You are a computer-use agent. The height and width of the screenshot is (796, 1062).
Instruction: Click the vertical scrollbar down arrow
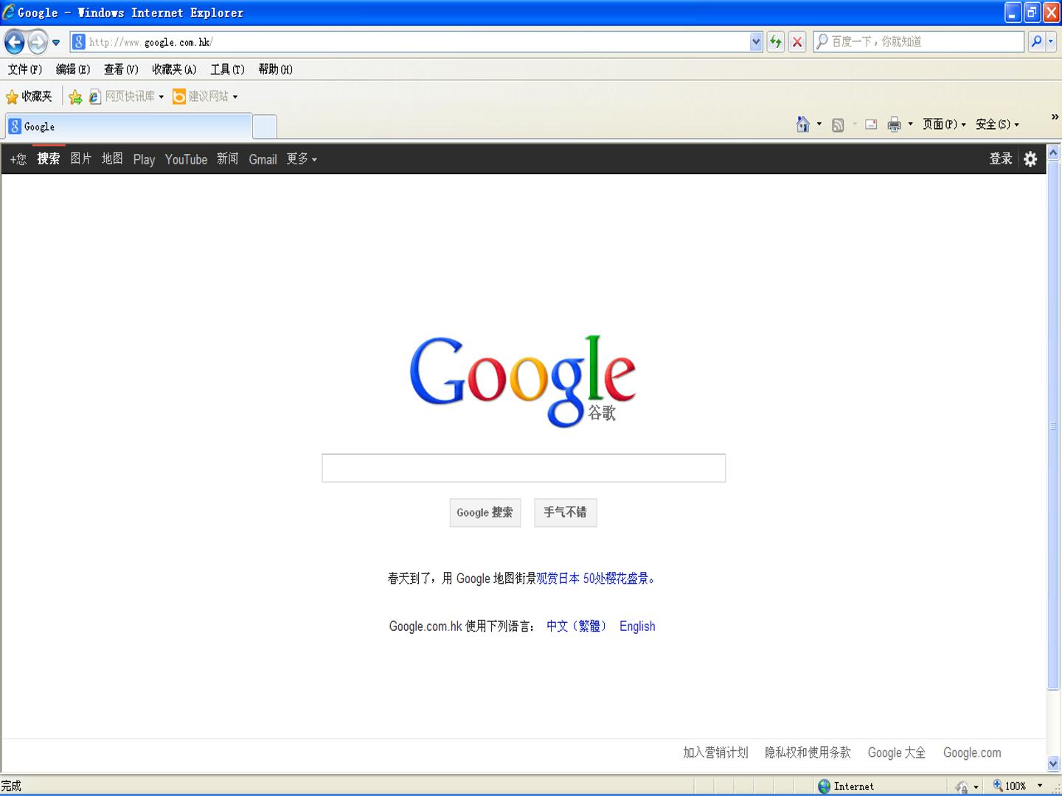(x=1054, y=764)
